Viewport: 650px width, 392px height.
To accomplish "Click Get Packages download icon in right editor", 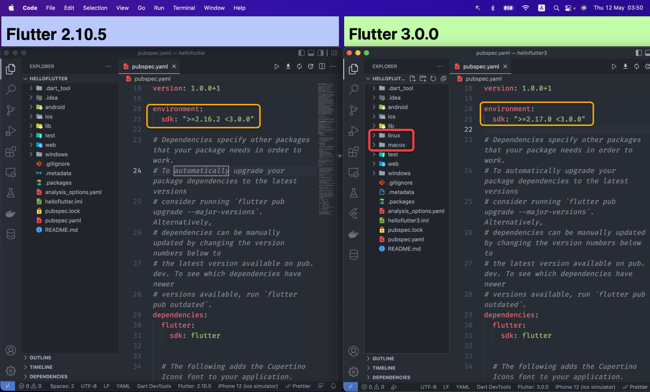I will pos(625,66).
